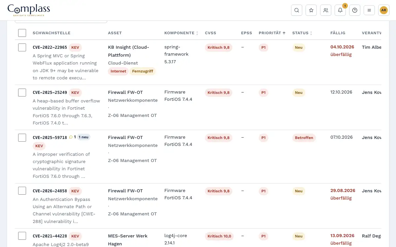Click the Complass logo
Screen dimensions: 396x247
(29, 10)
